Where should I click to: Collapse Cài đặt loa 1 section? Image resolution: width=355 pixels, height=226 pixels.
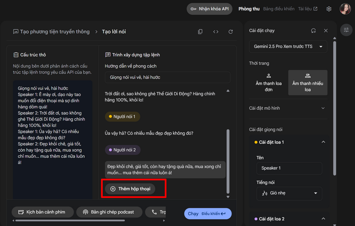[x=323, y=142]
